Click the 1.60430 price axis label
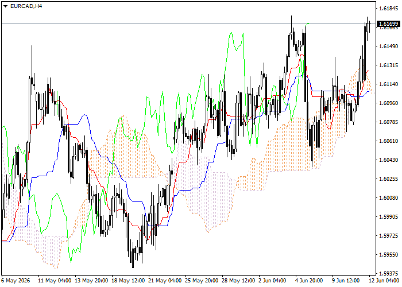The height and width of the screenshot is (287, 402). (389, 160)
